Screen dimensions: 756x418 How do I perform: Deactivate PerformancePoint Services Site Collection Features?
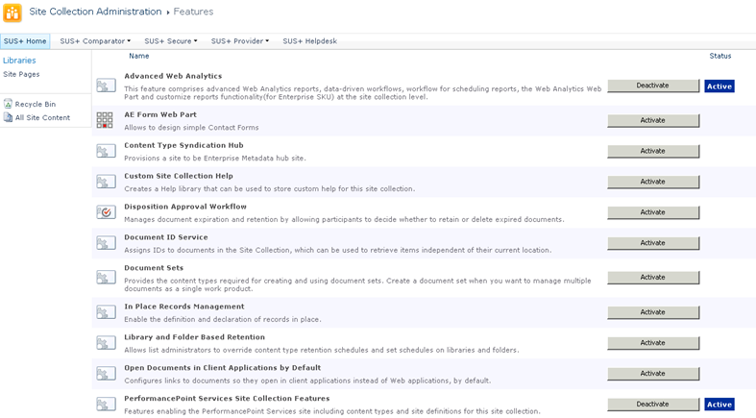pos(653,404)
